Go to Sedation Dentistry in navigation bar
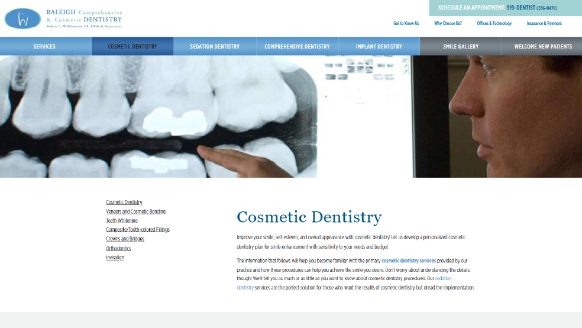 (215, 46)
